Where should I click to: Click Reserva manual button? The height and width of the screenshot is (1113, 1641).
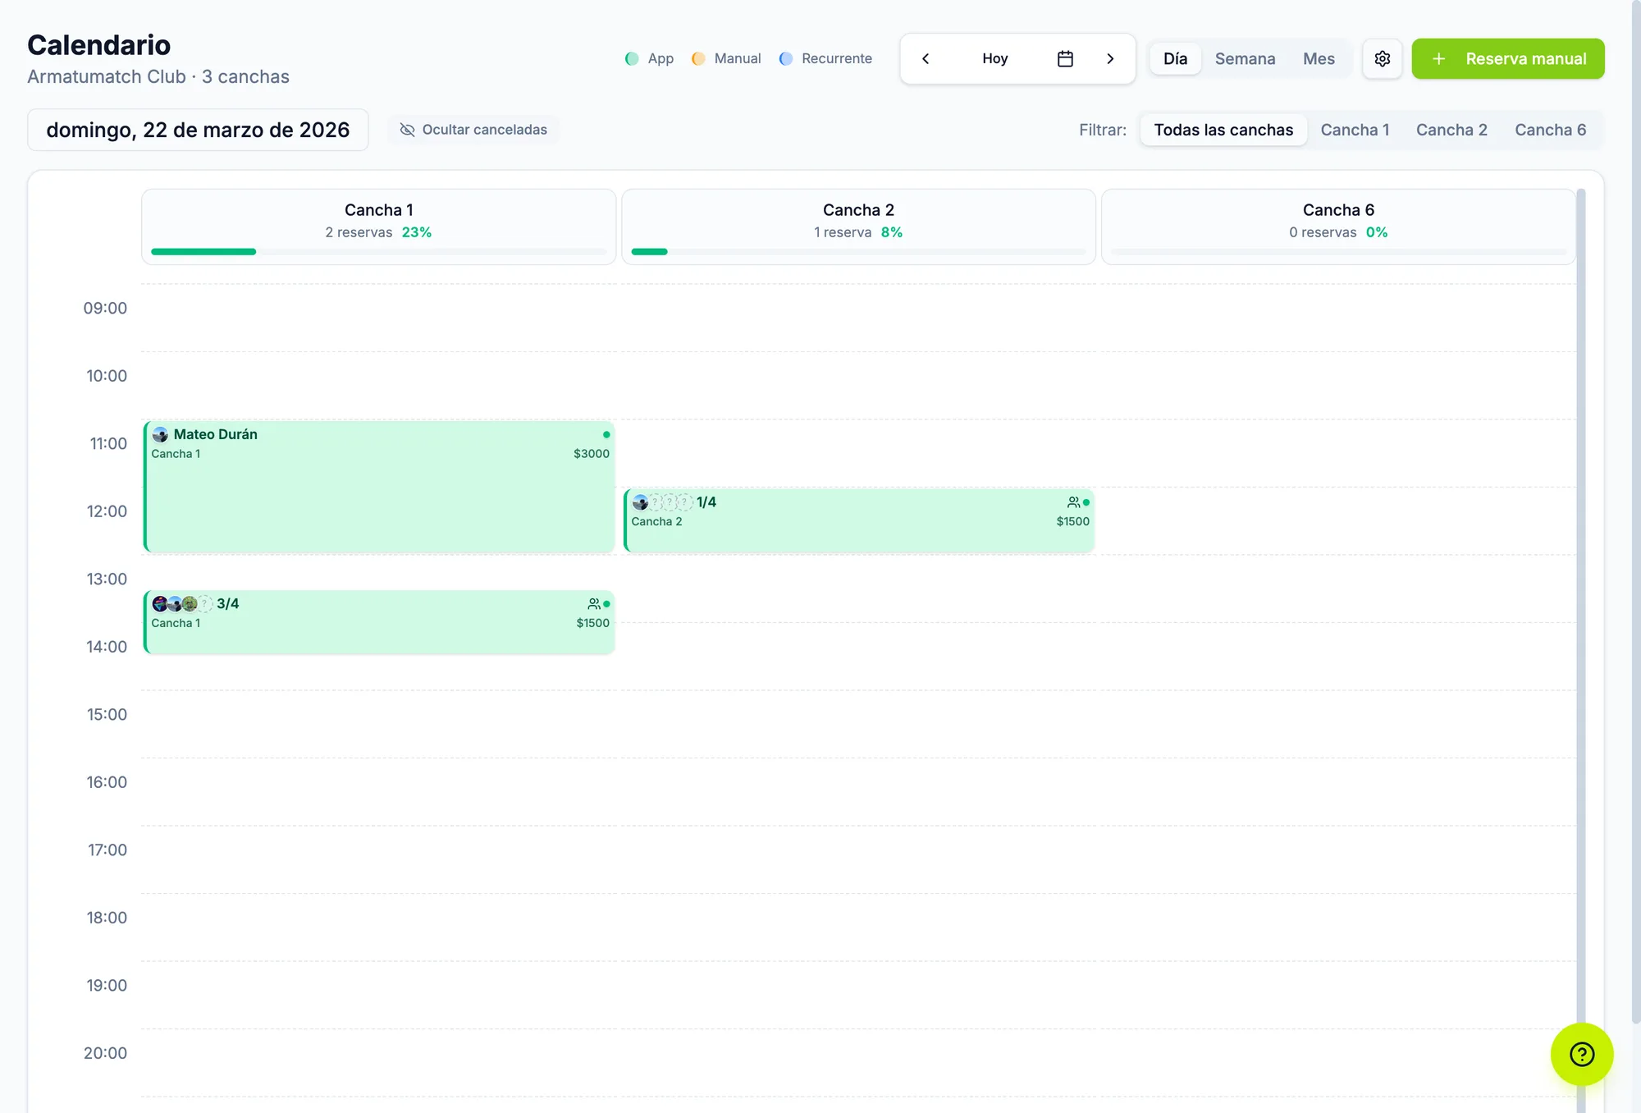click(x=1508, y=58)
